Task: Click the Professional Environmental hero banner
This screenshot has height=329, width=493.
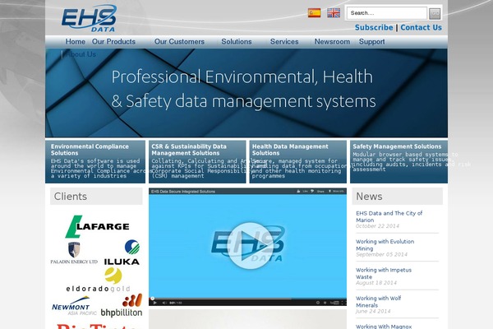Action: (246, 93)
